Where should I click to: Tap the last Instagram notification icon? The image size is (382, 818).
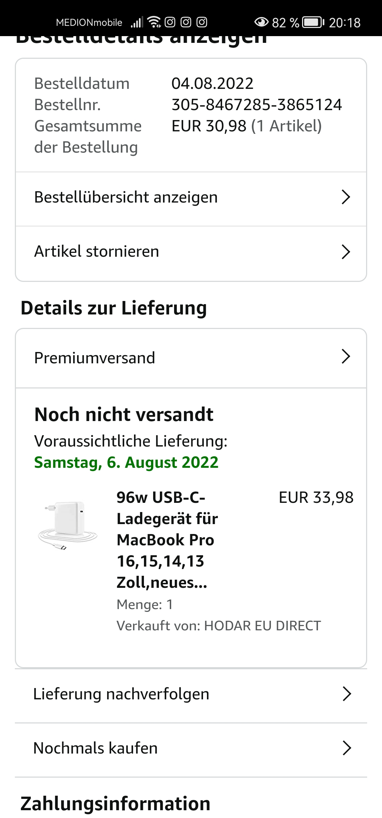coord(202,22)
